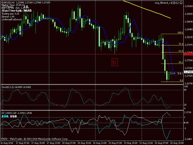Viewport: 193px width, 145px height.
Task: Click the 1.28215 price axis label
Action: coord(189,37)
